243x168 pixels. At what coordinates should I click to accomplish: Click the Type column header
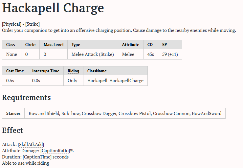[76, 45]
